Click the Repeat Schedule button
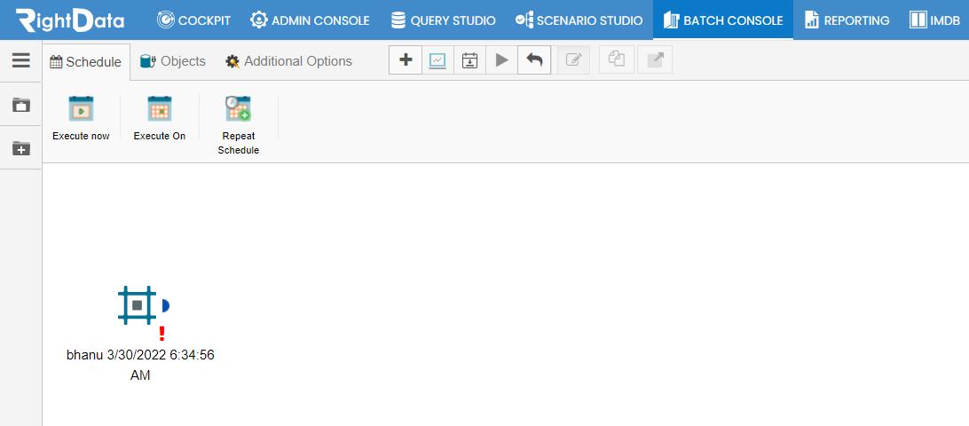 pos(239,125)
